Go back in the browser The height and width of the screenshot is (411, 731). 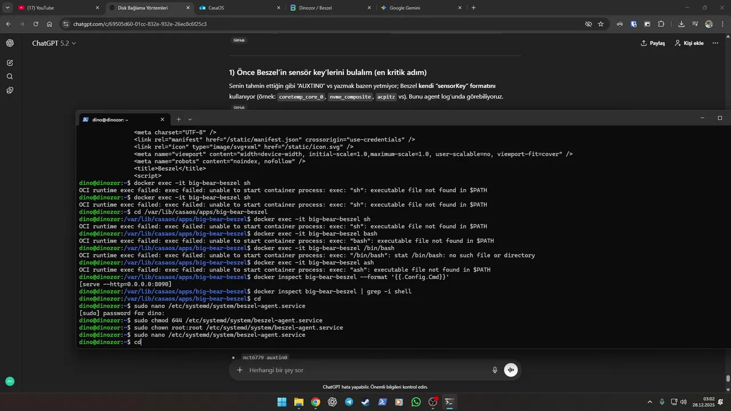pos(8,24)
